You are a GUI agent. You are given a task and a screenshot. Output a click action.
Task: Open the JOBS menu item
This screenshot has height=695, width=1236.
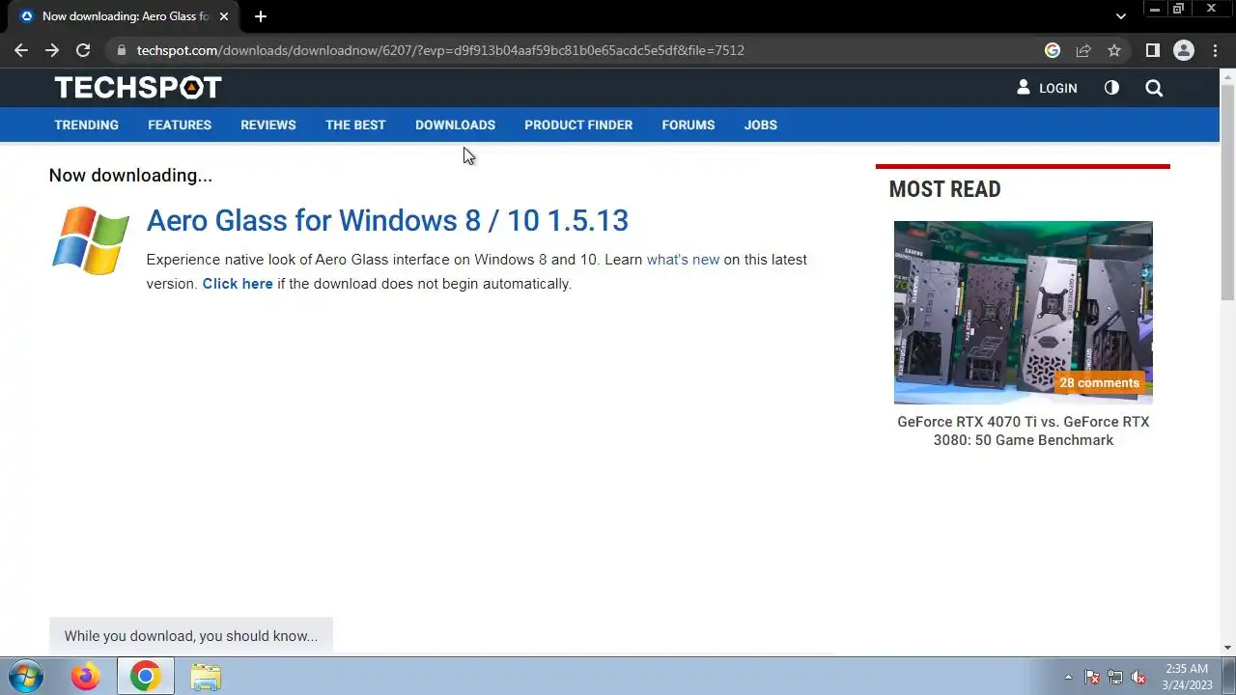(760, 125)
